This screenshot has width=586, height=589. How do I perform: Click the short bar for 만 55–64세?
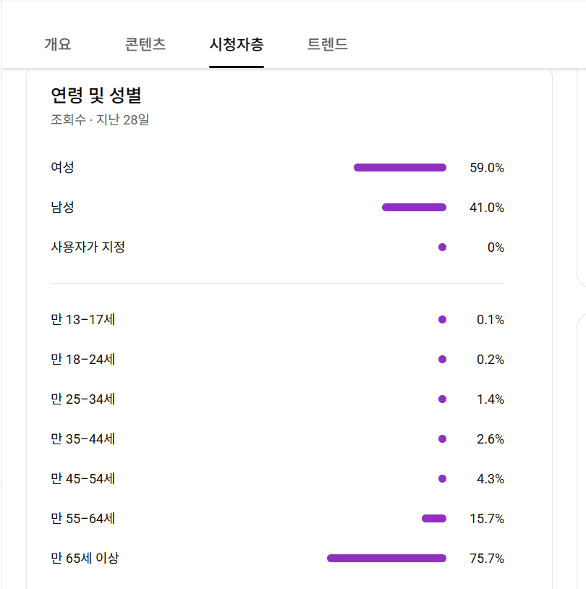(434, 519)
